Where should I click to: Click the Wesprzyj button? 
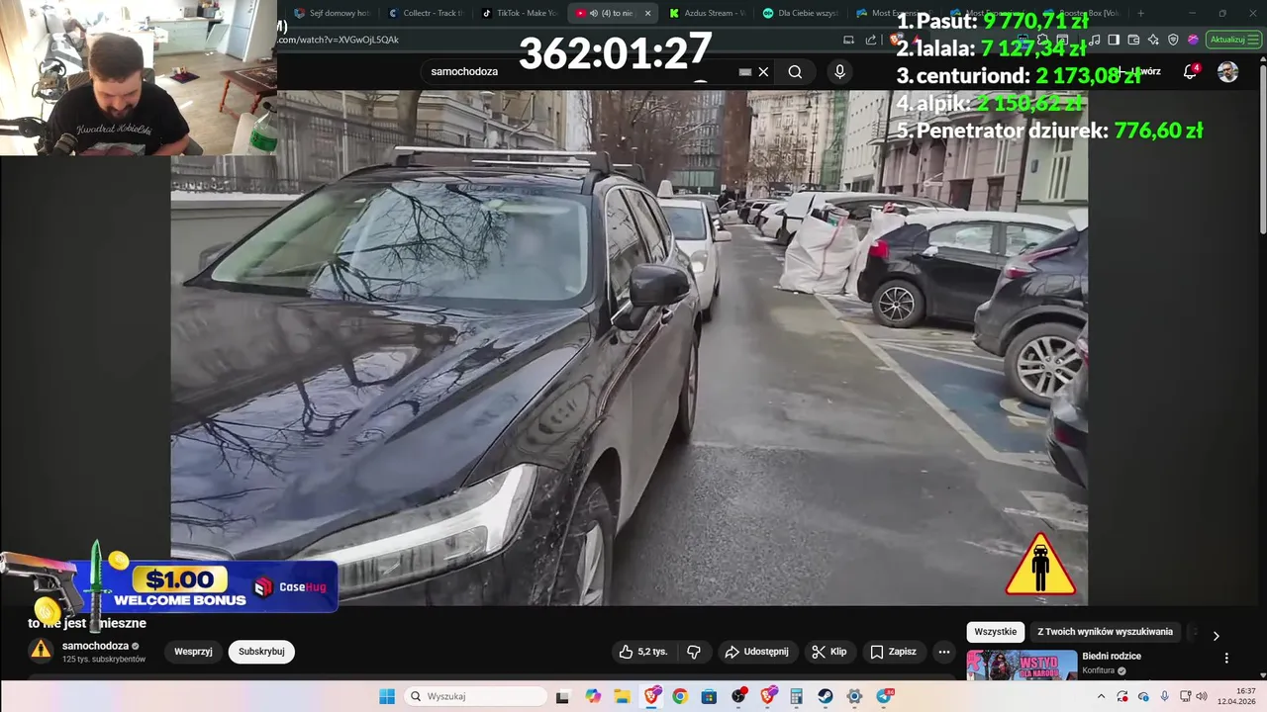193,652
